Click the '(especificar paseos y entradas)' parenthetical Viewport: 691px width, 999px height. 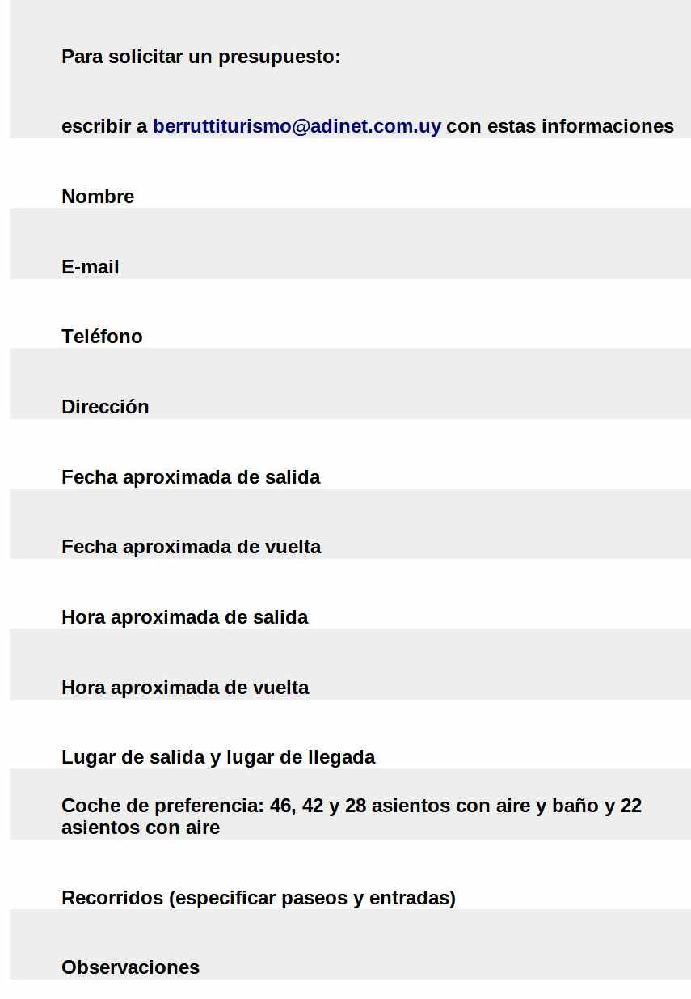(x=312, y=898)
